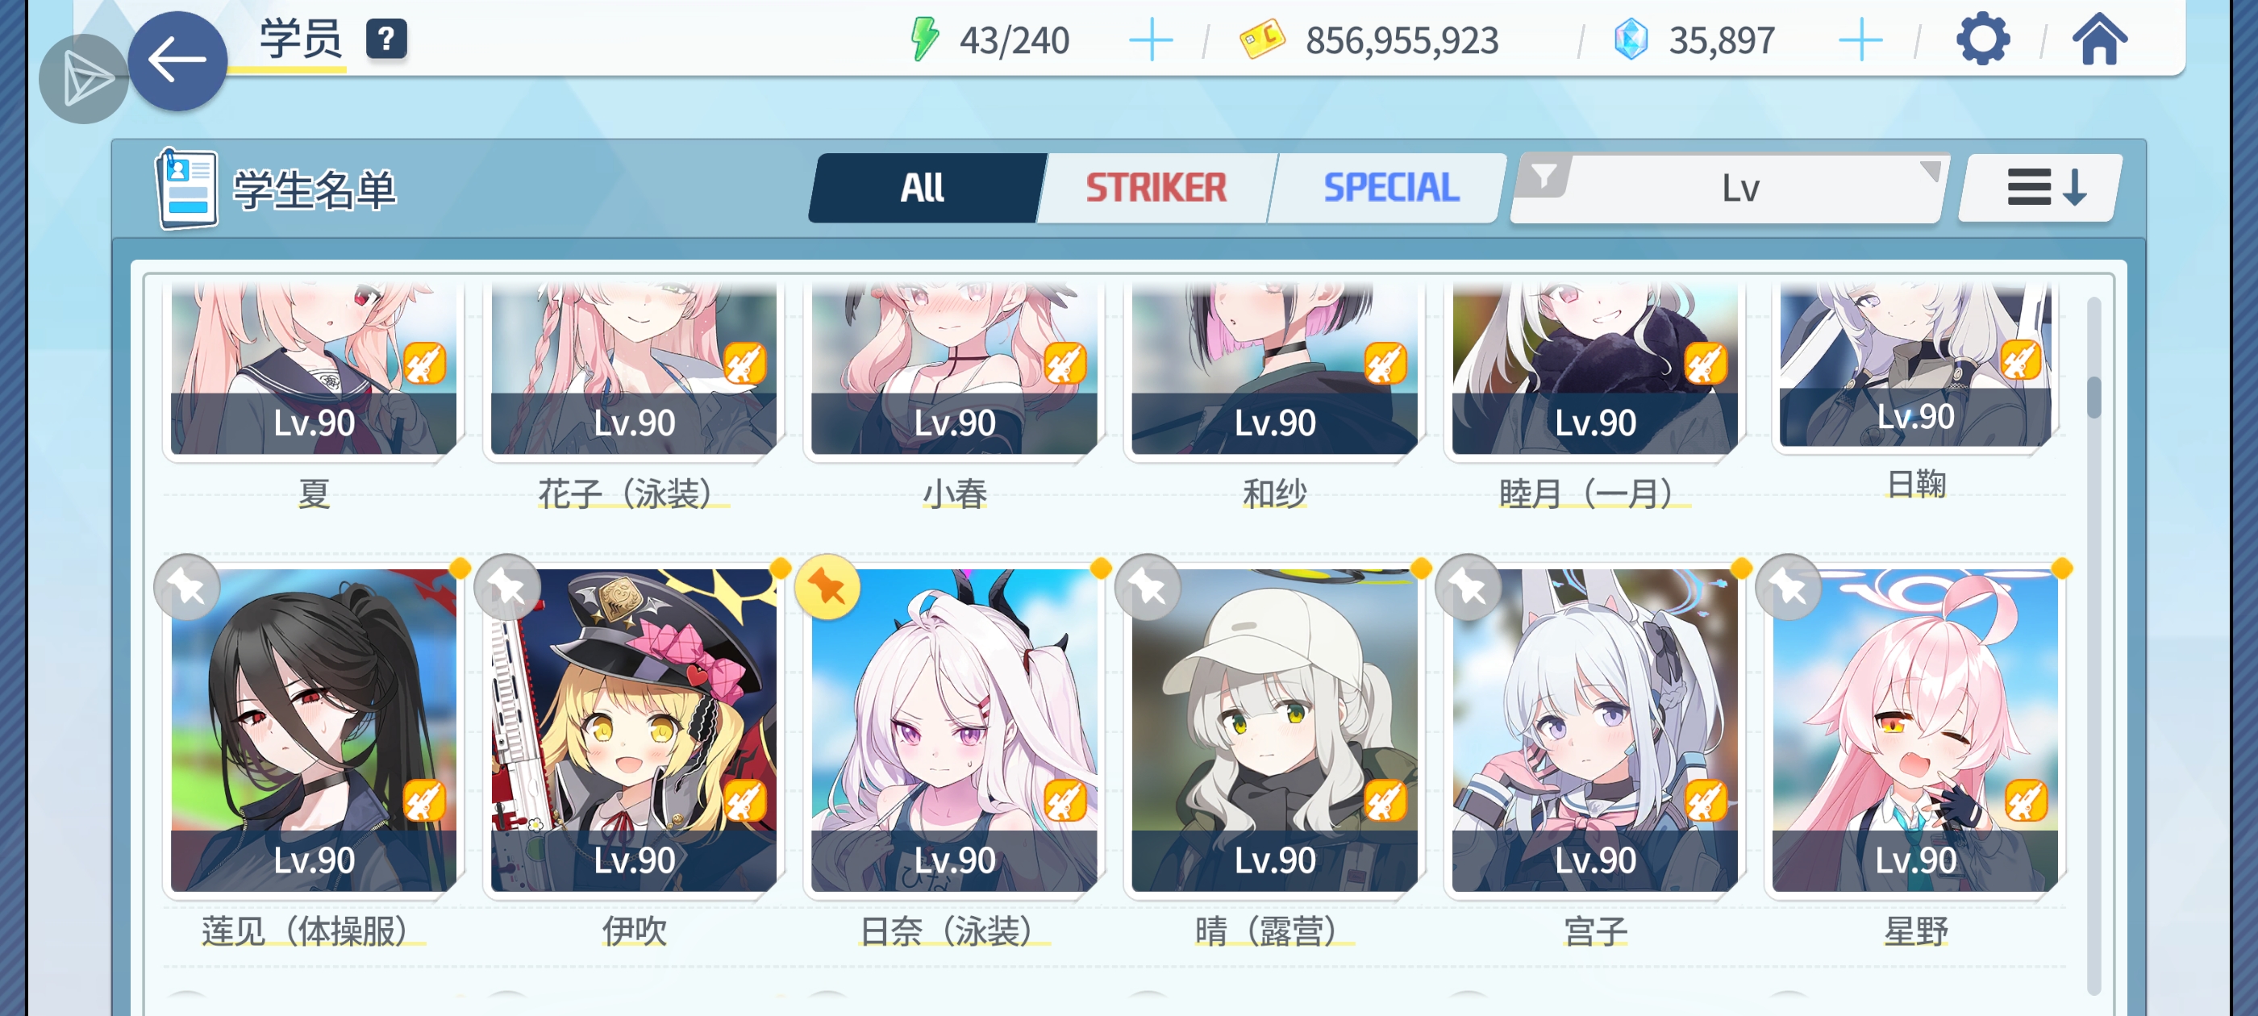
Task: Toggle the pin on 星野
Action: pyautogui.click(x=1789, y=587)
